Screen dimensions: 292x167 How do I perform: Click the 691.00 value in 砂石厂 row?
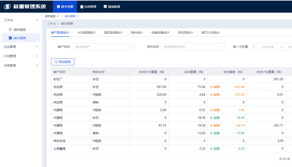coord(278,79)
